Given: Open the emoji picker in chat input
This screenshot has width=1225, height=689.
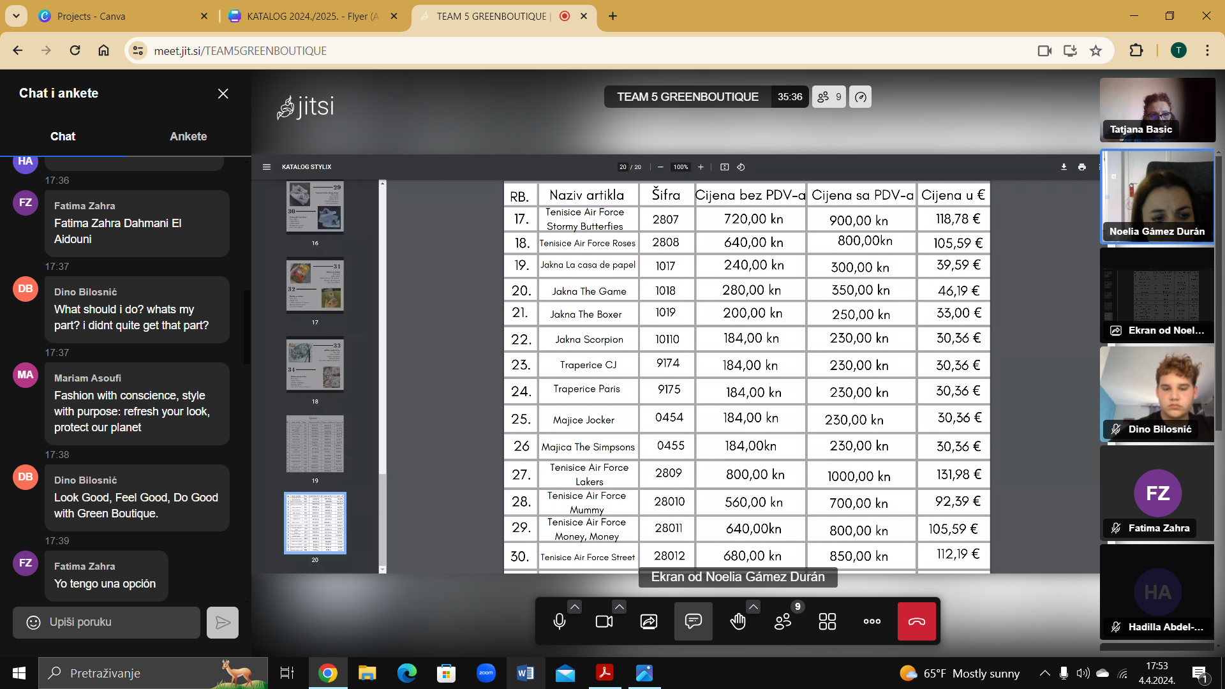Looking at the screenshot, I should click(33, 622).
